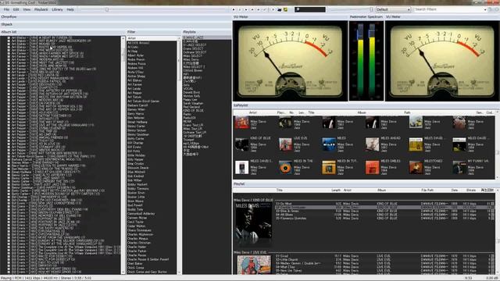Click the Previous track button
Viewport: 500px width, 281px height.
(252, 9)
